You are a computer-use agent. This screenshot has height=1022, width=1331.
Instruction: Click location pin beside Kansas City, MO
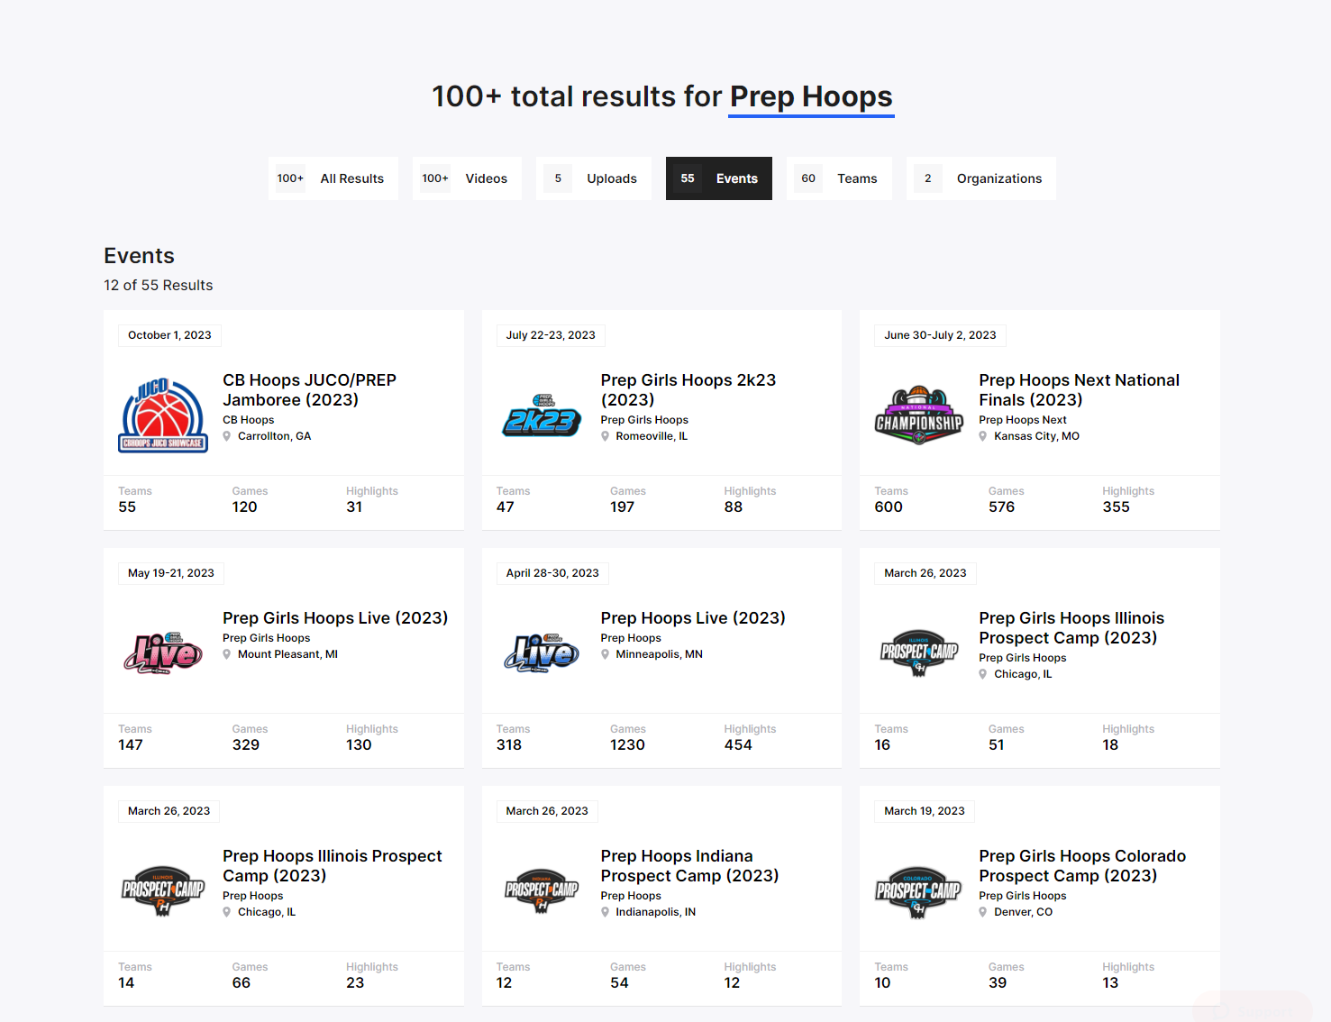[x=983, y=436]
